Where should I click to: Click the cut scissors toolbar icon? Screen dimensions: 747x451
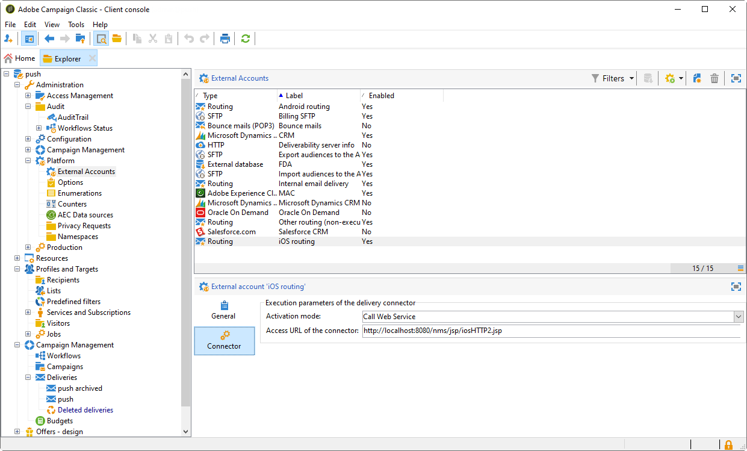[x=153, y=39]
